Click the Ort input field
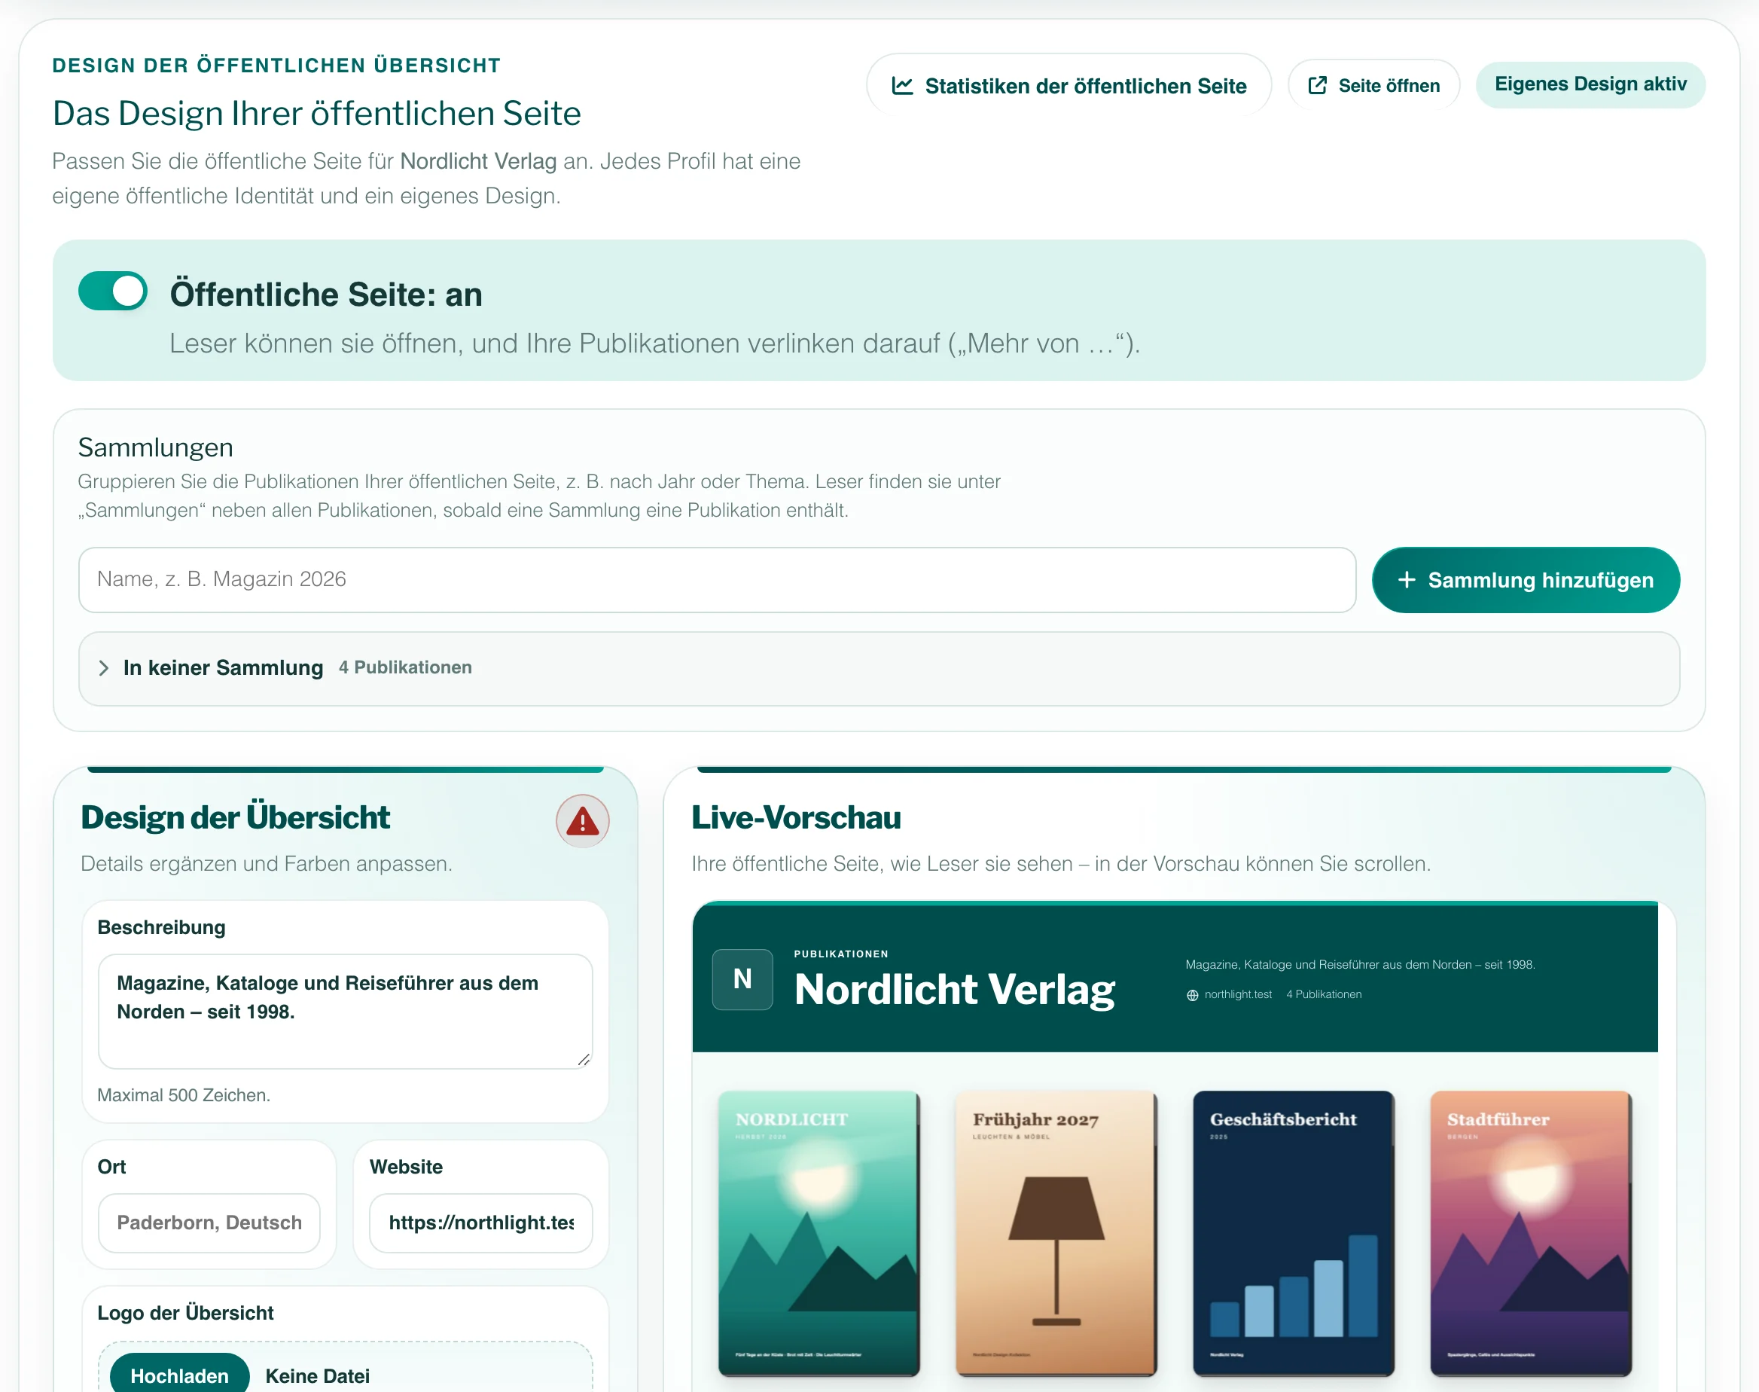This screenshot has width=1759, height=1392. pos(209,1223)
